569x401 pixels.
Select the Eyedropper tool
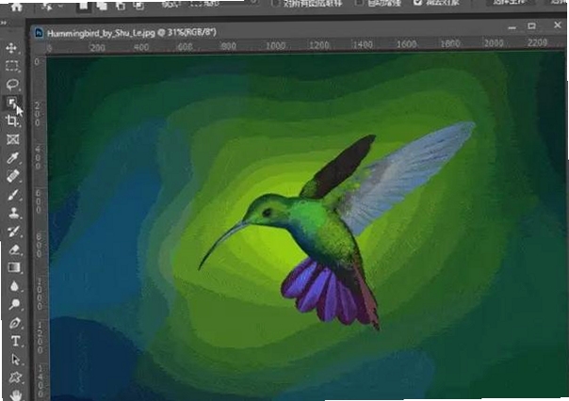pyautogui.click(x=12, y=158)
